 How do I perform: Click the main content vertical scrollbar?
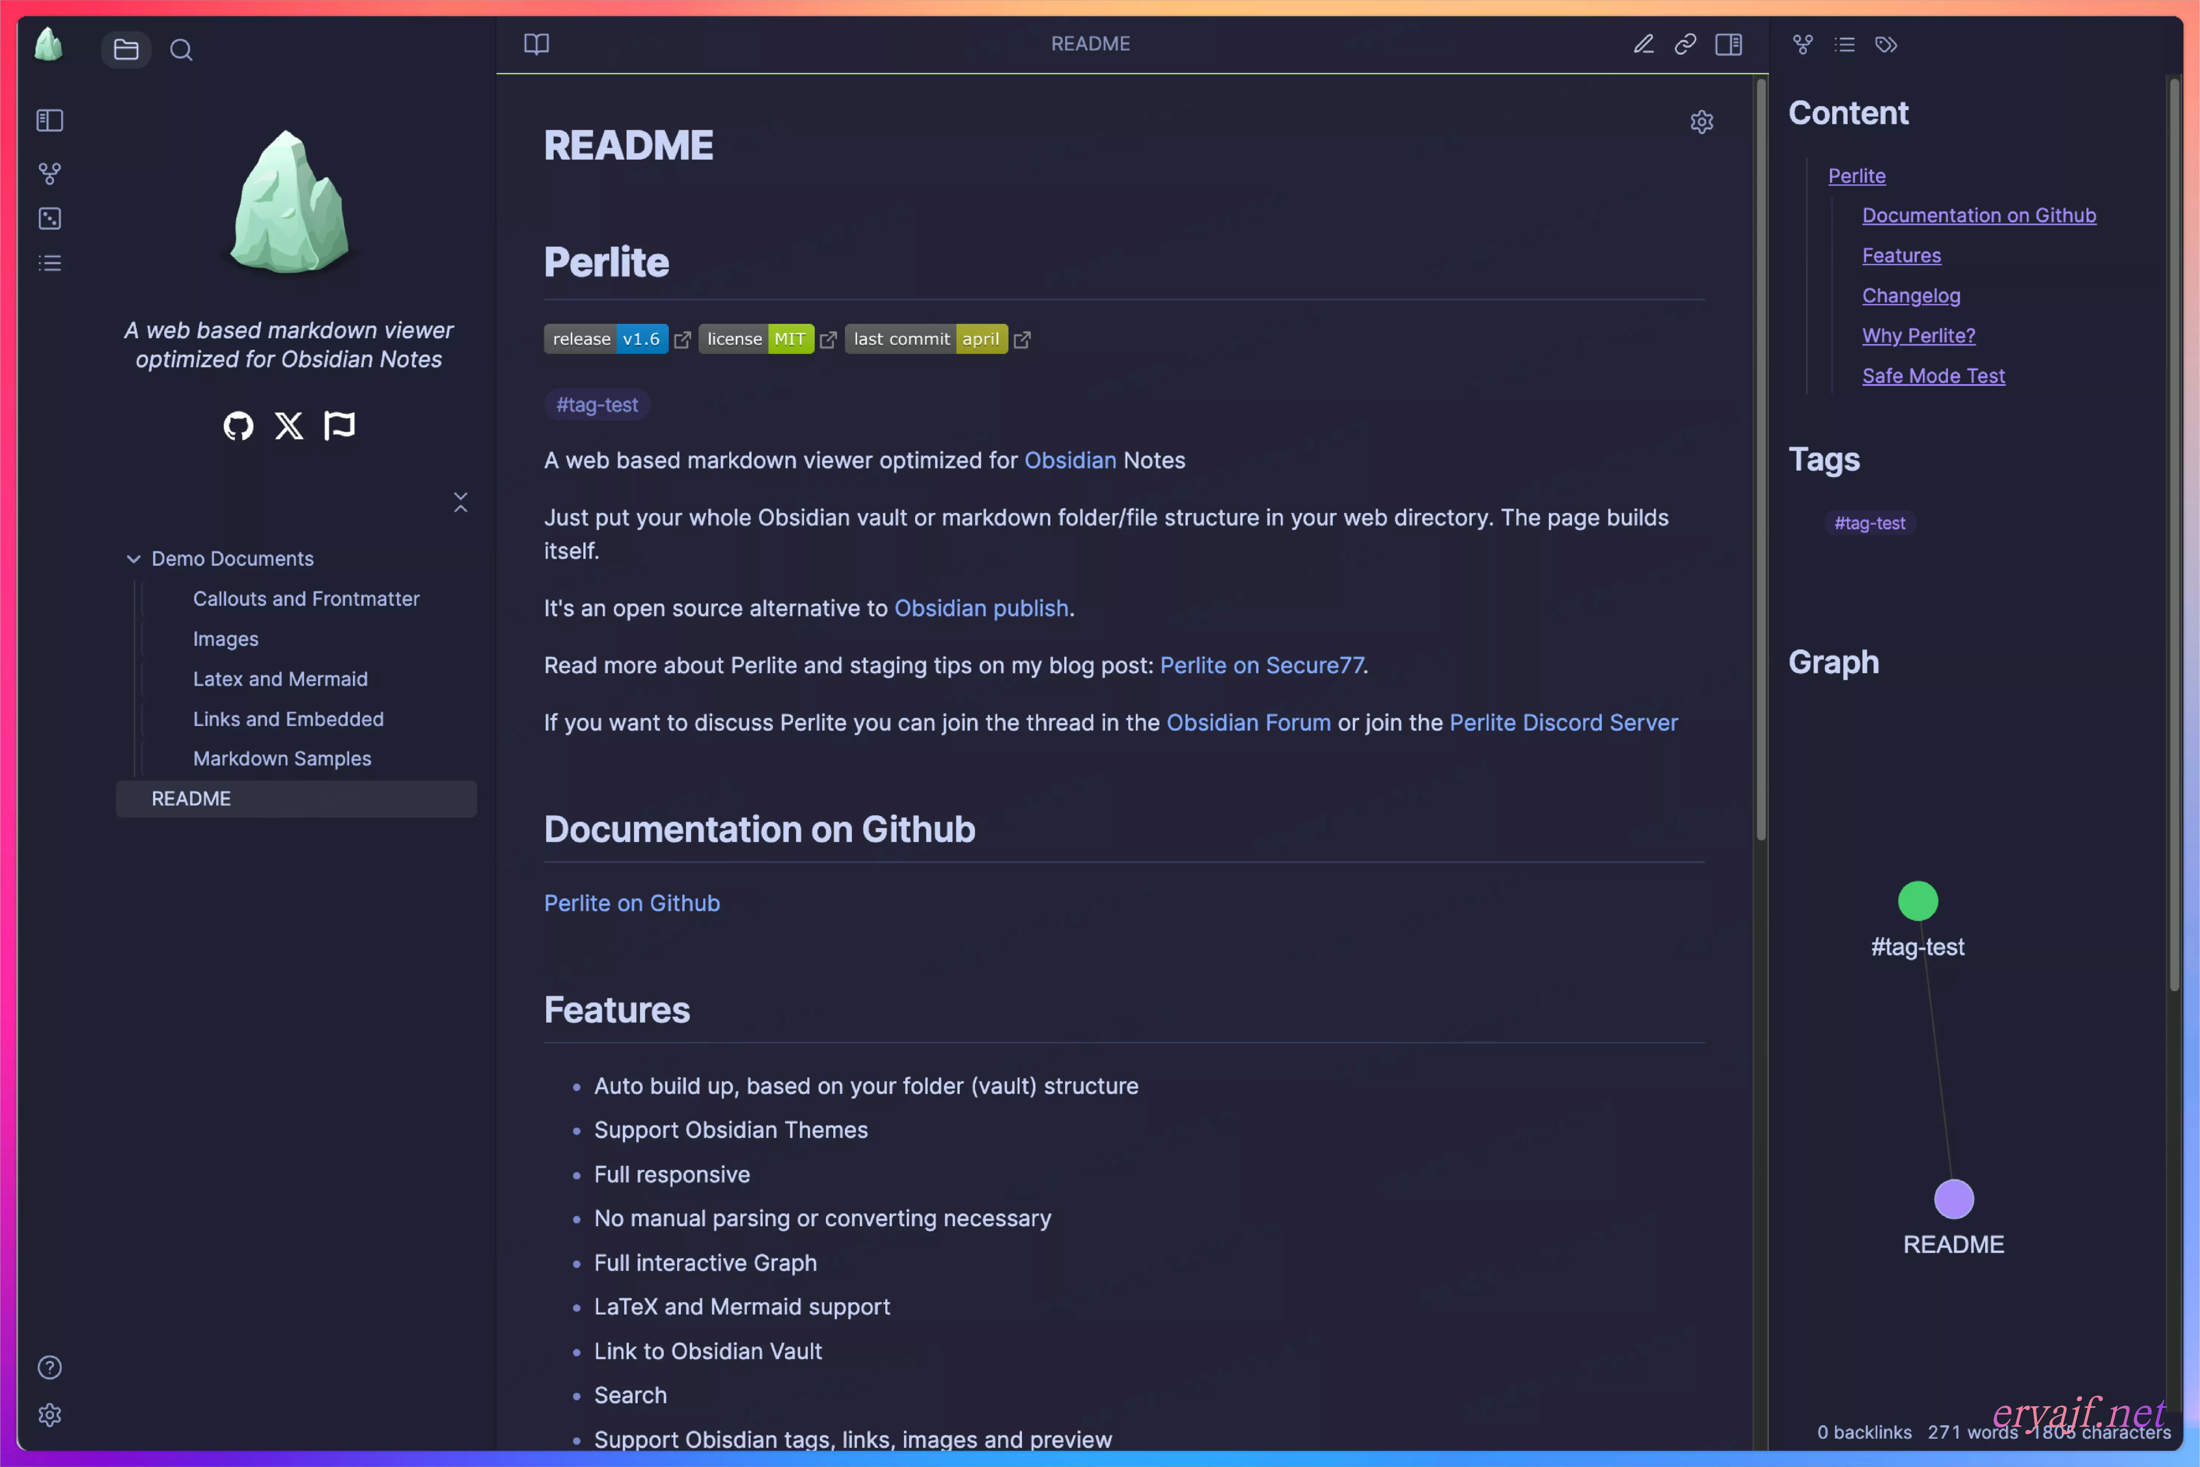click(1761, 459)
